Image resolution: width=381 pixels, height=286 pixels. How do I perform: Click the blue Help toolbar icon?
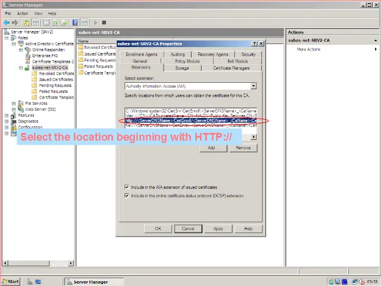pyautogui.click(x=76, y=23)
